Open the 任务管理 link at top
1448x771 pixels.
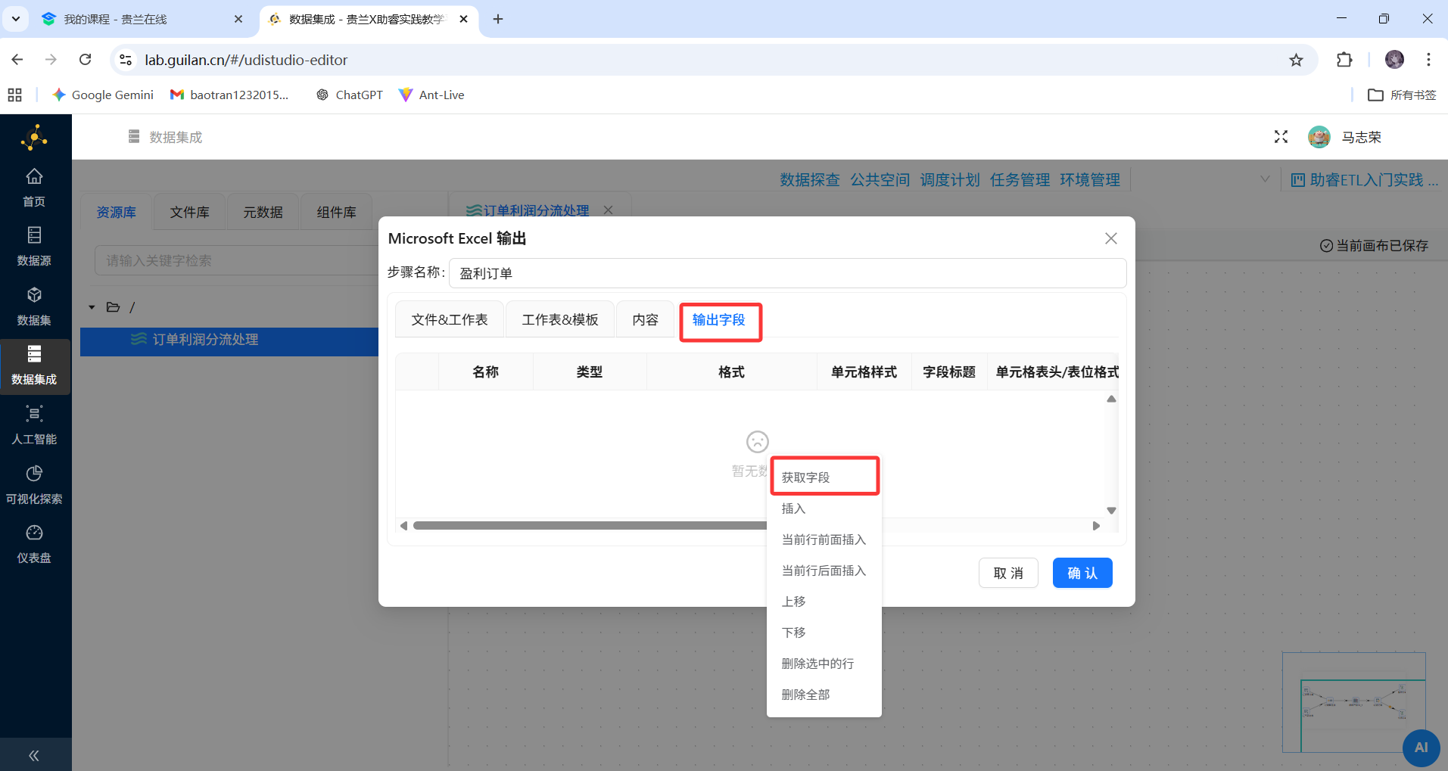pos(1018,179)
